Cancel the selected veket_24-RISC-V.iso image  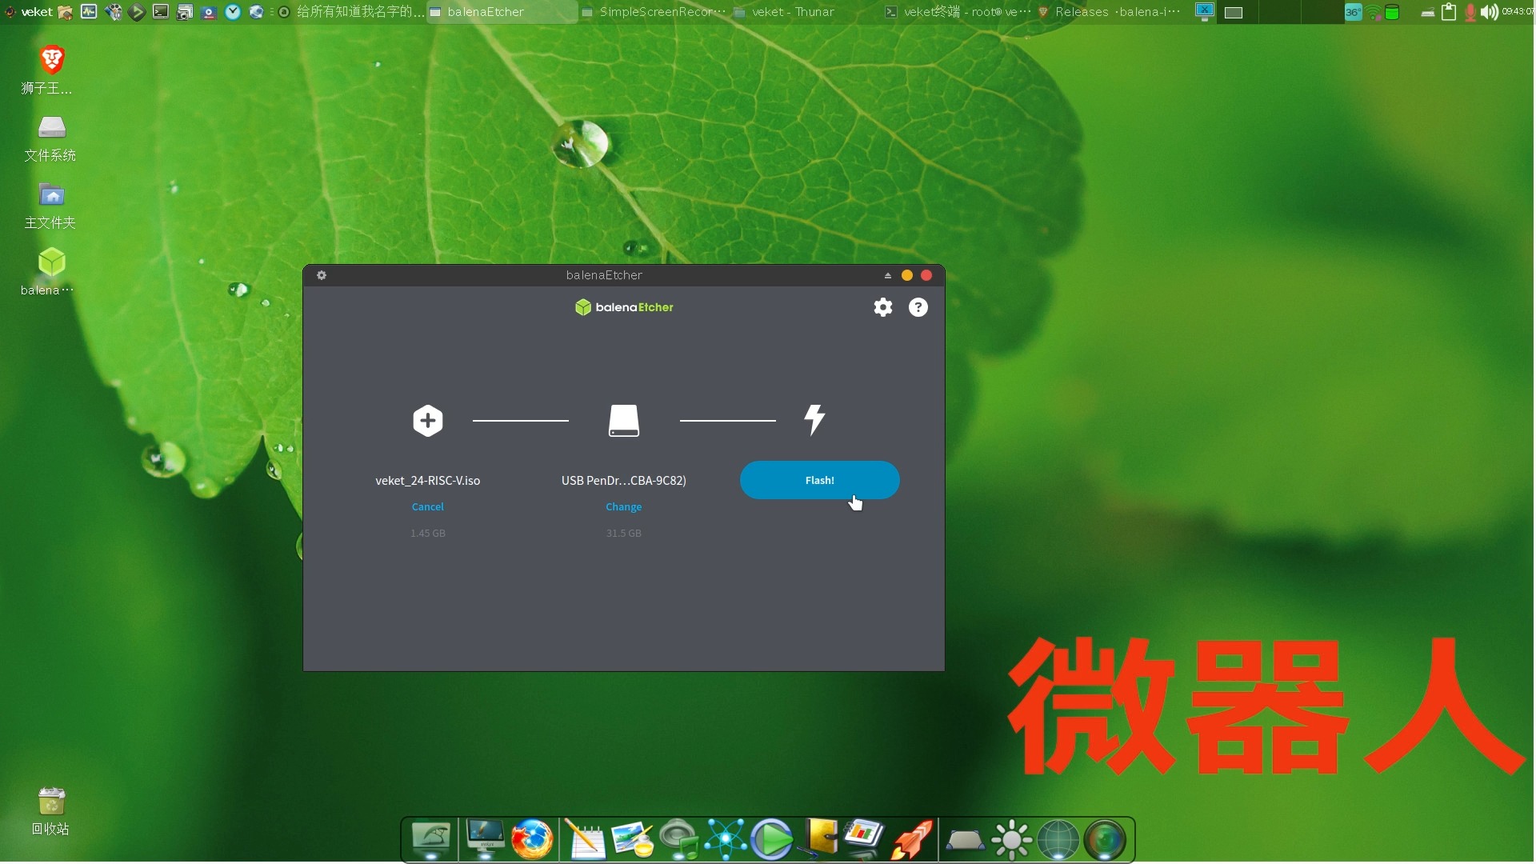point(427,506)
